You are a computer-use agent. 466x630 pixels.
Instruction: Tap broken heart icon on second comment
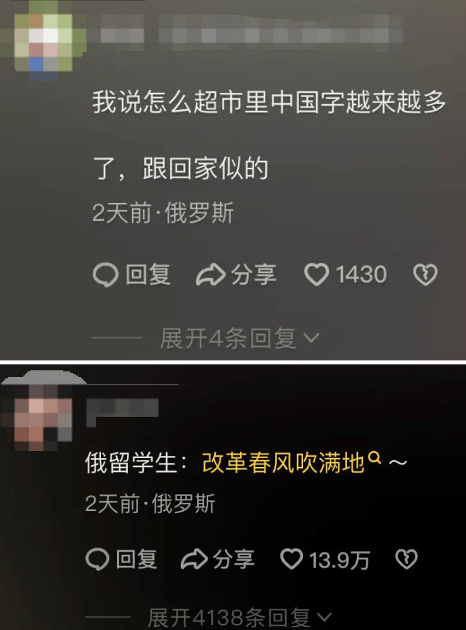[407, 559]
